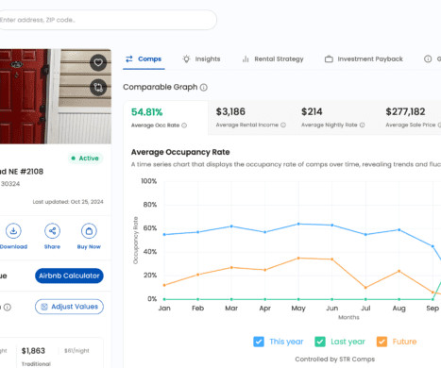Toggle the Future checkbox
Viewport: 441px width, 368px height.
(382, 342)
